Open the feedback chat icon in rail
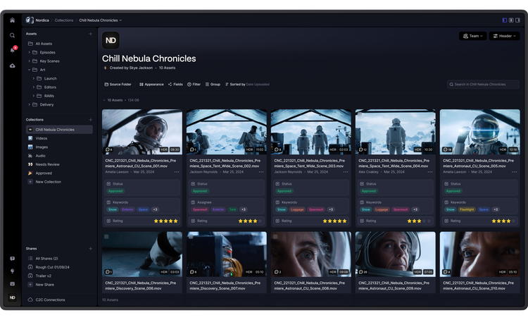The width and height of the screenshot is (528, 320). 12,259
